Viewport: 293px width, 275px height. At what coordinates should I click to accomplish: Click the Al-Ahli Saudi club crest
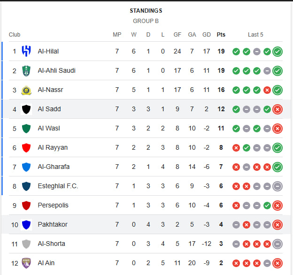[x=26, y=70]
